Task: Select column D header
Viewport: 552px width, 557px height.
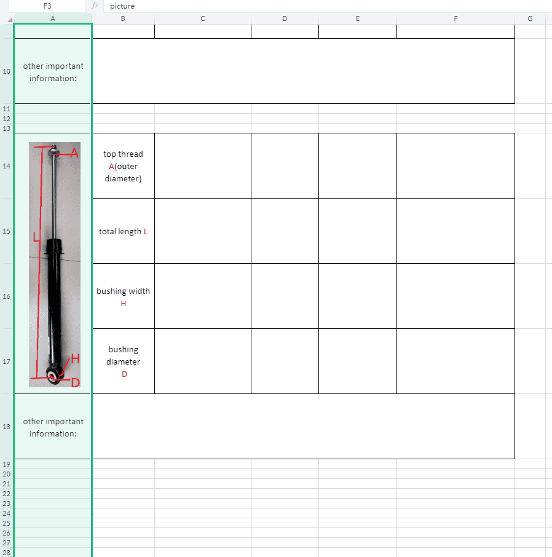Action: point(285,18)
